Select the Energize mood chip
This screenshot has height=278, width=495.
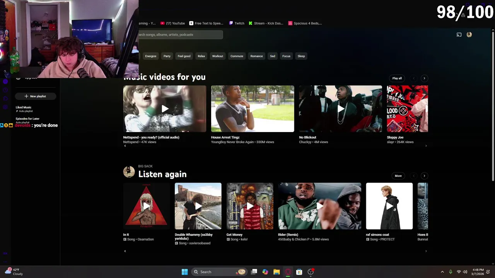(151, 56)
